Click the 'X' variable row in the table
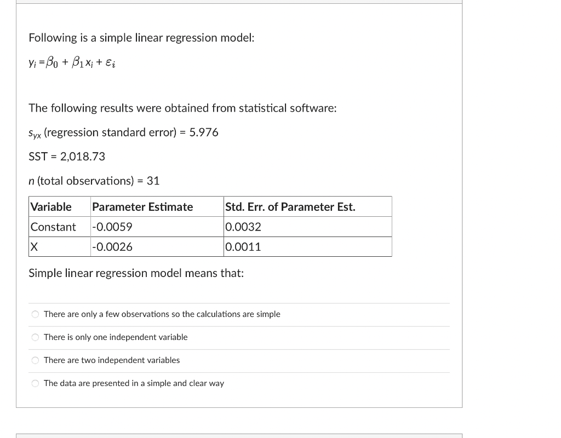 pos(34,246)
